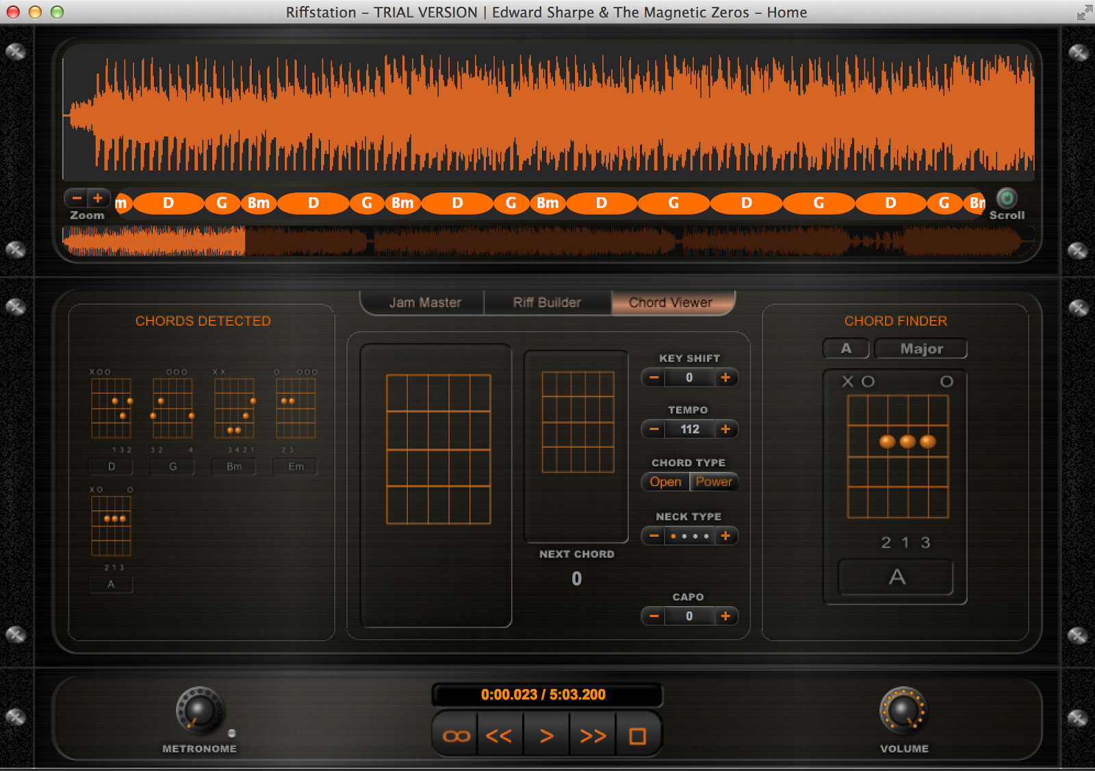Click Neck Type minus button
The width and height of the screenshot is (1095, 771).
pos(654,536)
